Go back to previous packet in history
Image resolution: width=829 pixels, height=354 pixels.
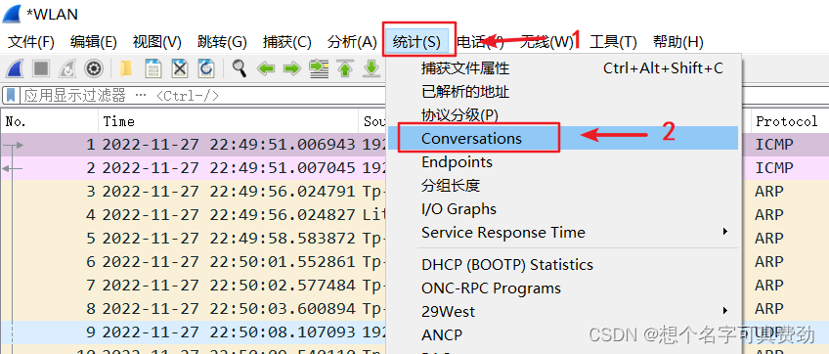[x=266, y=68]
